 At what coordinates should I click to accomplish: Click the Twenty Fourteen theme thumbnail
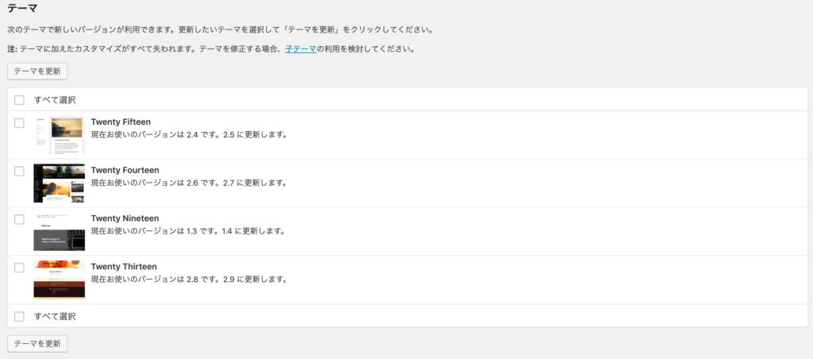(60, 183)
